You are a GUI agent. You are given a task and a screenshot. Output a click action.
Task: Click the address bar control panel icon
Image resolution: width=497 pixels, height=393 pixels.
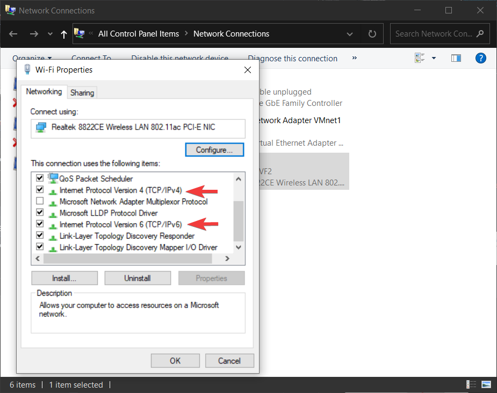coord(79,33)
